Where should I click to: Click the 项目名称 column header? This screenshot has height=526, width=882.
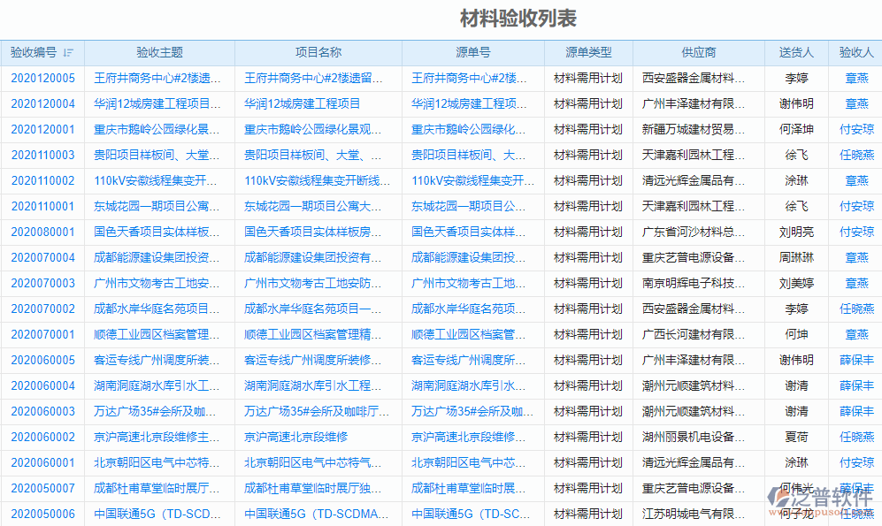[x=321, y=52]
